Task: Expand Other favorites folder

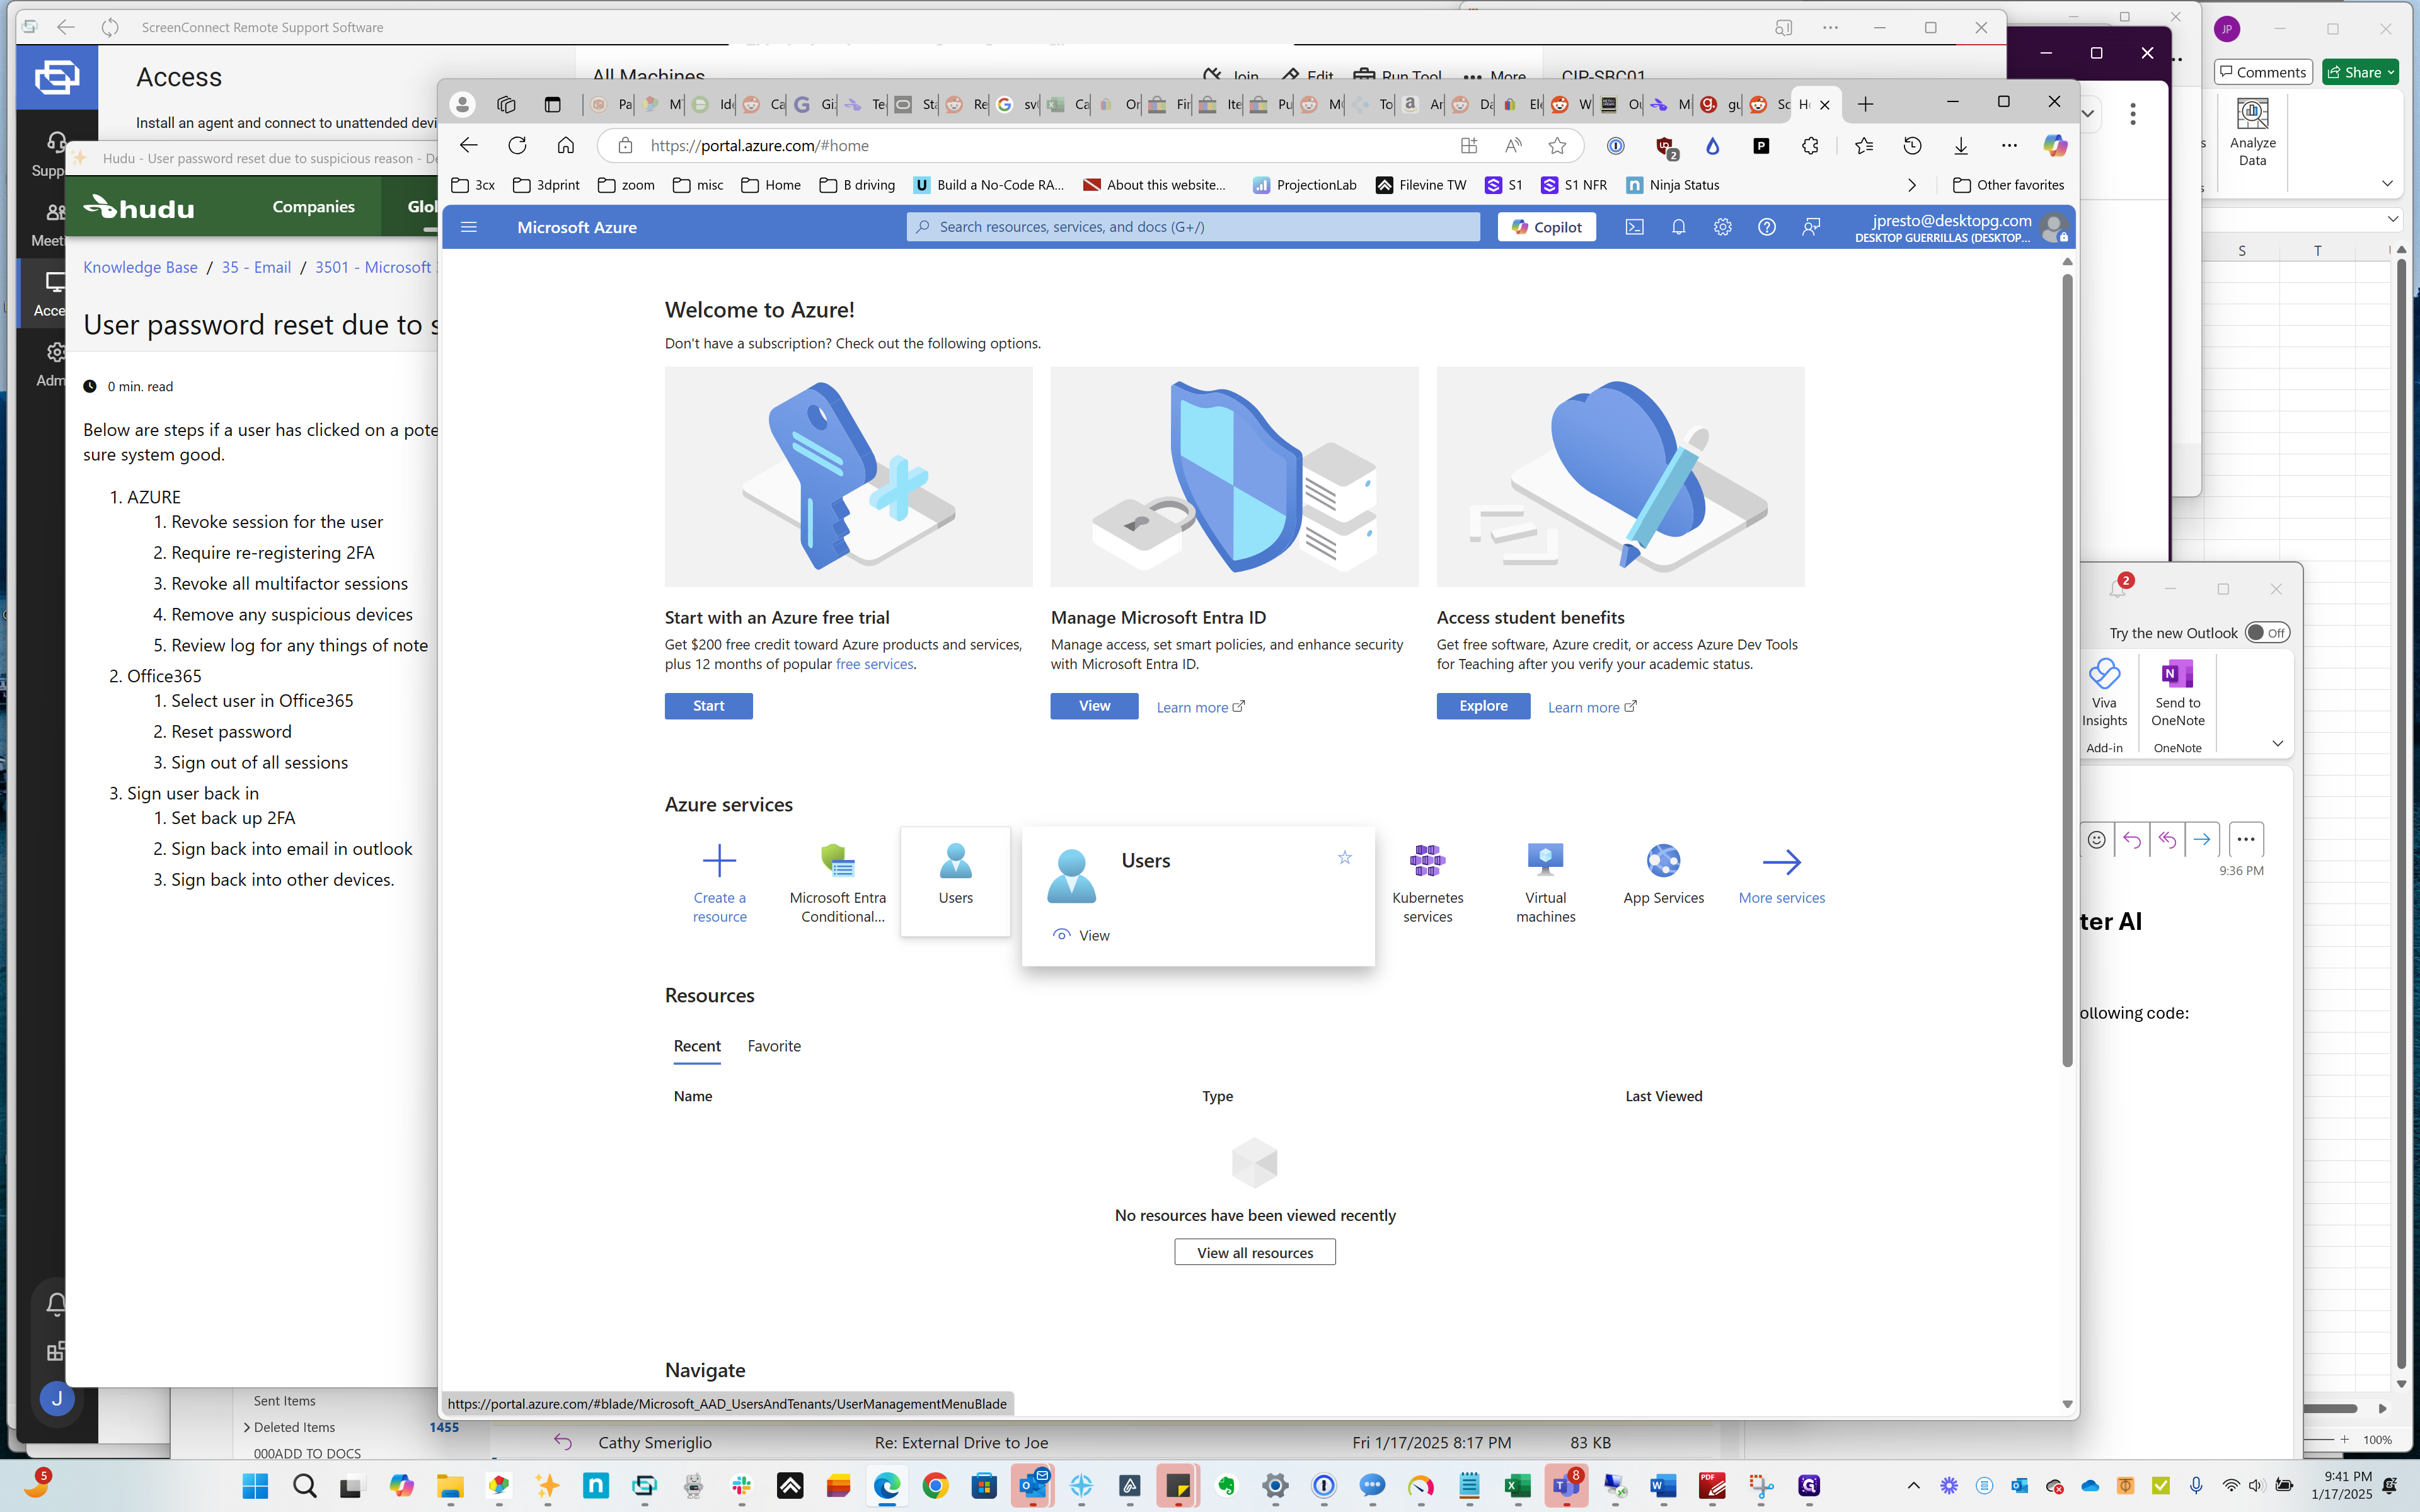Action: point(2008,185)
